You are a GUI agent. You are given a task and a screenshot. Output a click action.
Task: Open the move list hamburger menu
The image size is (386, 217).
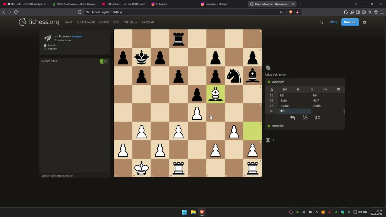pyautogui.click(x=338, y=90)
